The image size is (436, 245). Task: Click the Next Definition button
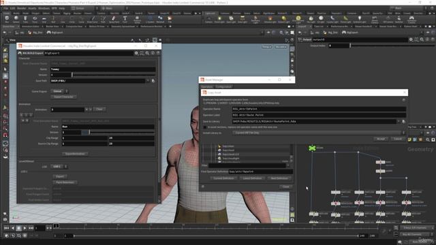tap(279, 178)
